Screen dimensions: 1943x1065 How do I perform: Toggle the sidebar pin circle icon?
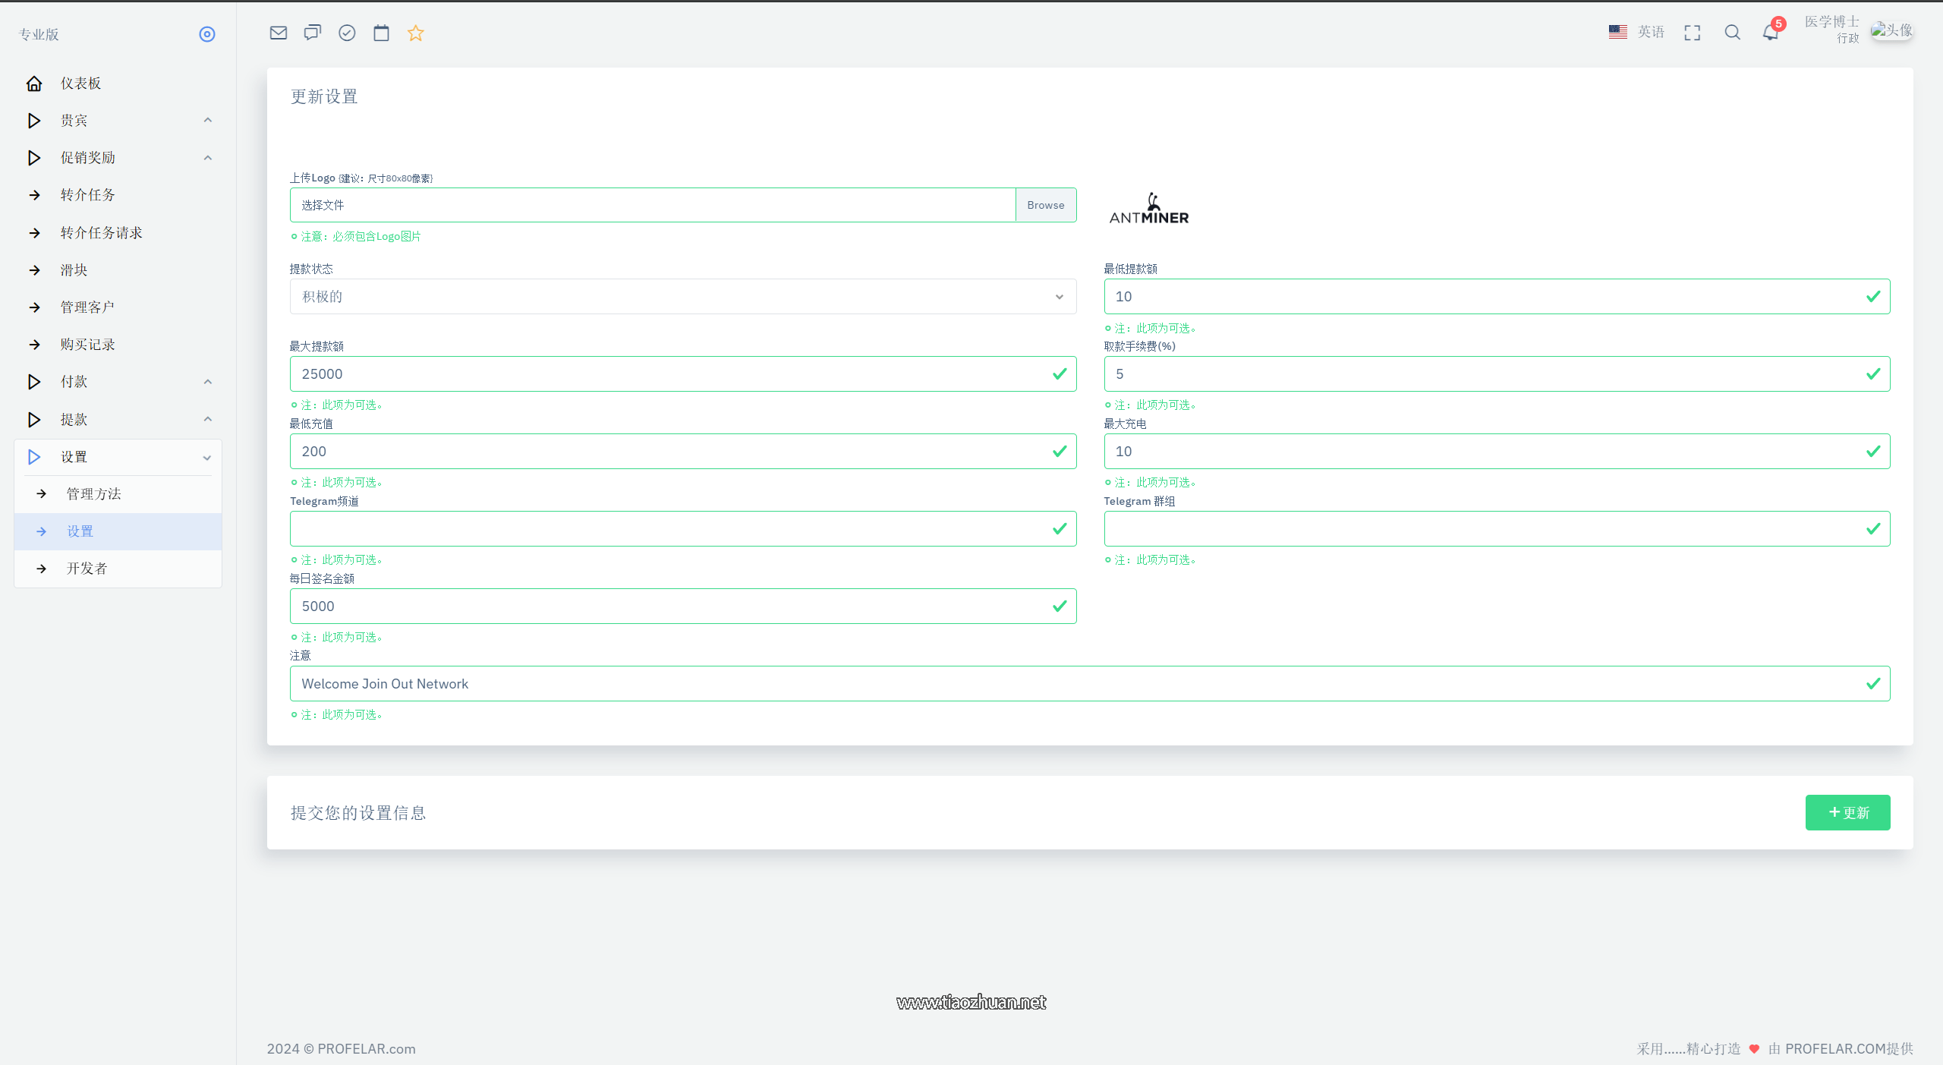coord(207,34)
